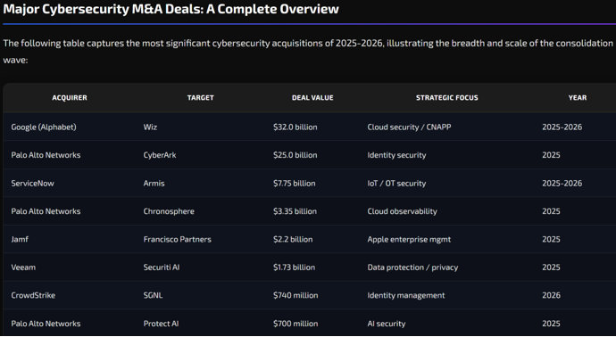Click Palo Alto Networks in CyberArk row
This screenshot has width=616, height=337.
[x=46, y=155]
